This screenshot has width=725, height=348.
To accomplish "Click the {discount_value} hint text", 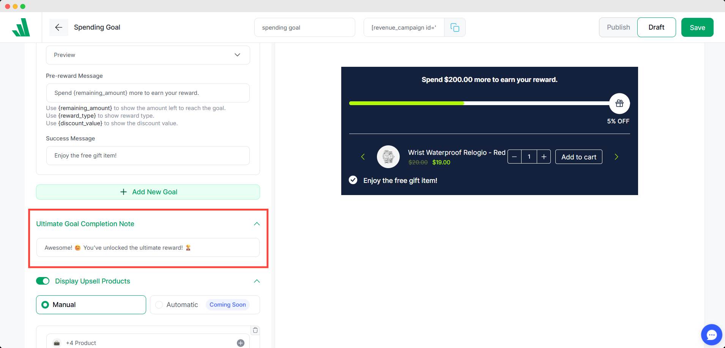I will [80, 123].
